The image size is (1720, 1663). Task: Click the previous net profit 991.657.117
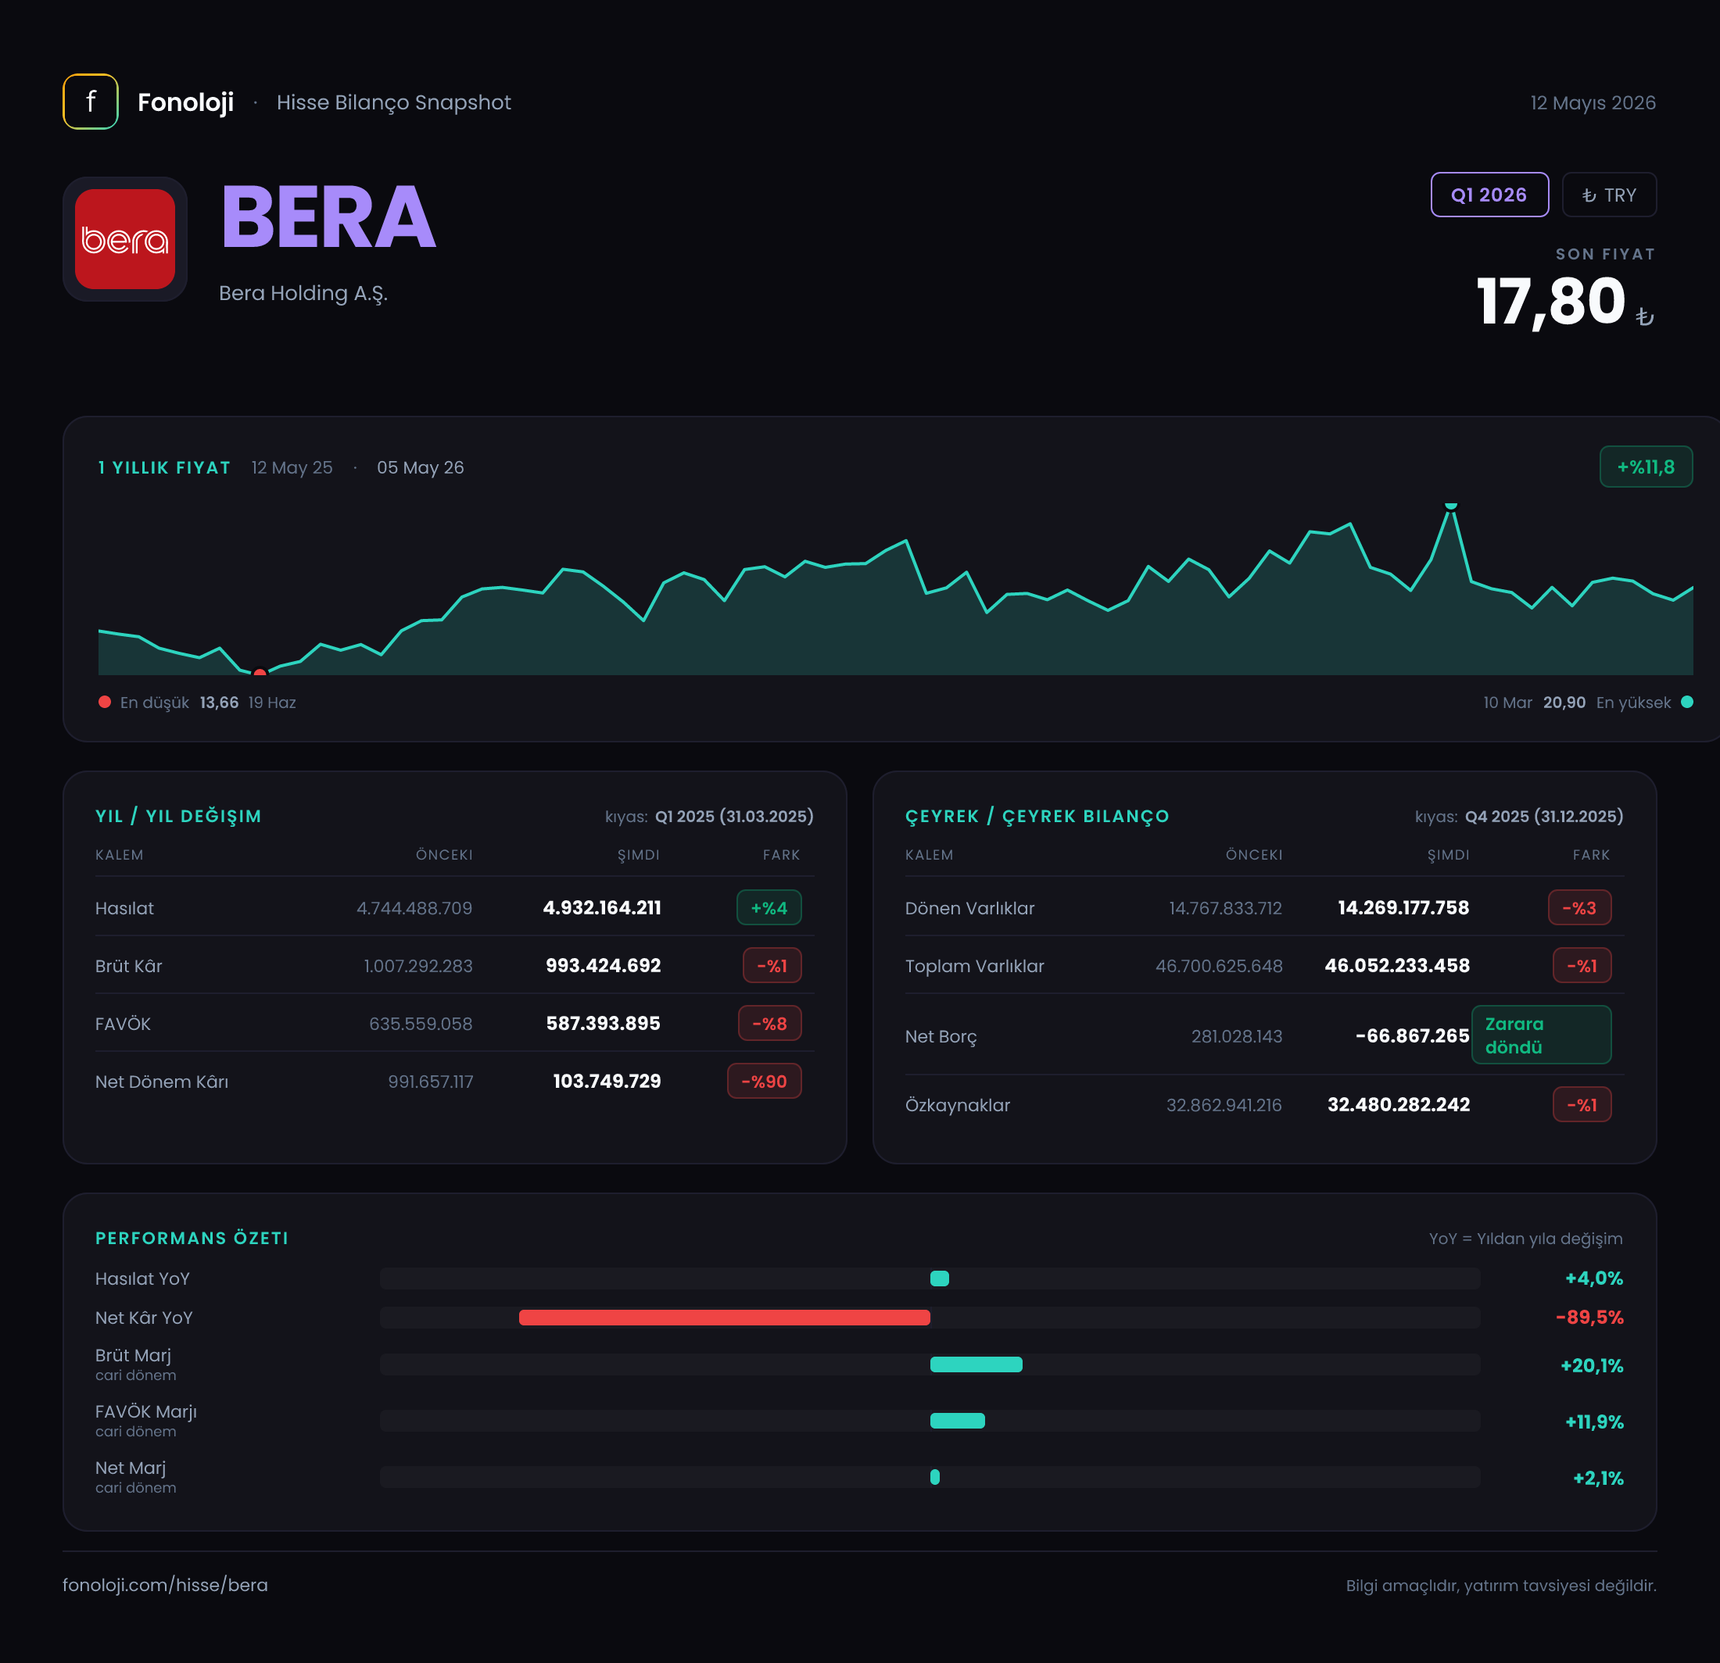click(x=430, y=1082)
